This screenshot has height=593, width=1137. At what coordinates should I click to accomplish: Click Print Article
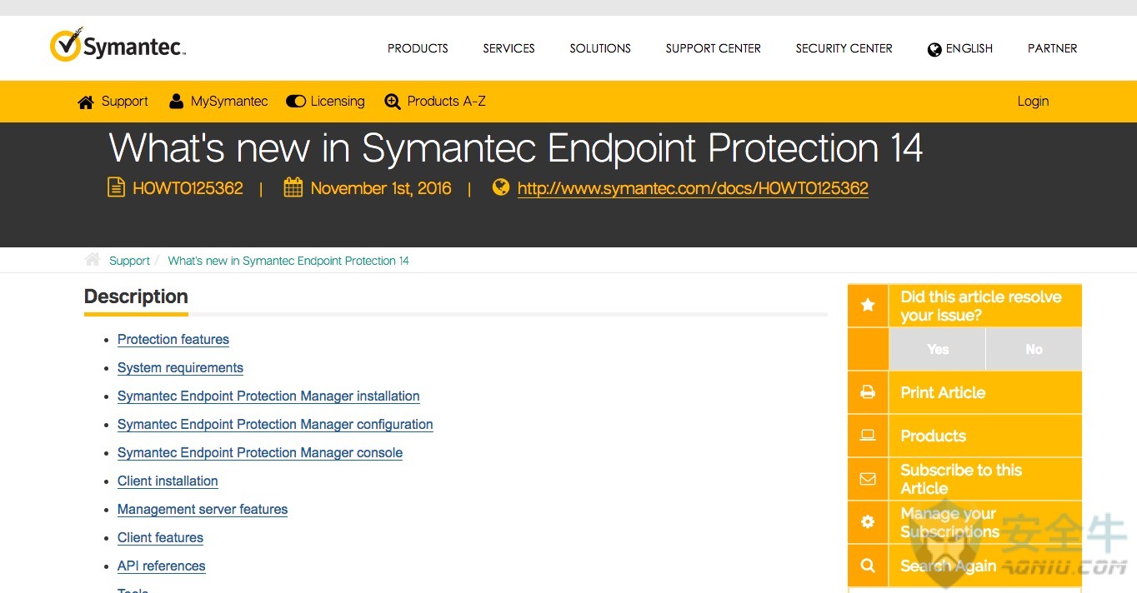tap(943, 392)
